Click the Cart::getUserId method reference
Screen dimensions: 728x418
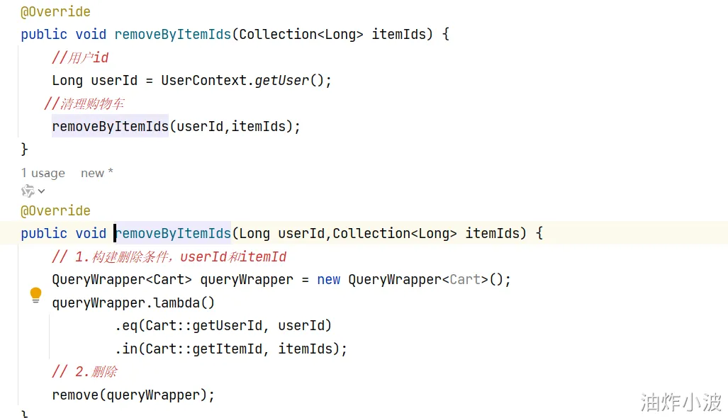[204, 326]
